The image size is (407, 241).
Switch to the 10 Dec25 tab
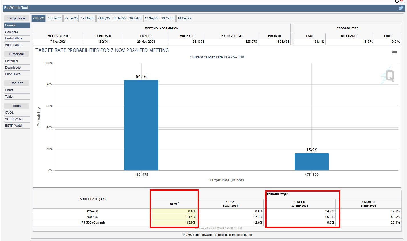pyautogui.click(x=184, y=18)
